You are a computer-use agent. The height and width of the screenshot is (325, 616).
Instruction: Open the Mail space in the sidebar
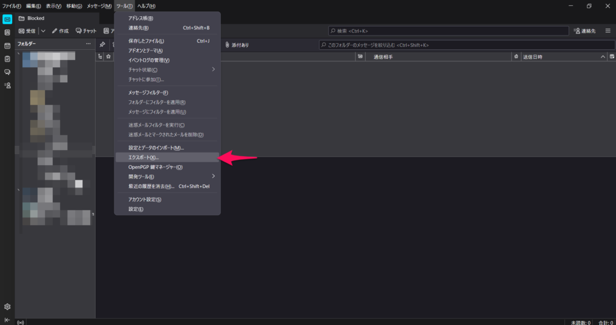coord(7,19)
